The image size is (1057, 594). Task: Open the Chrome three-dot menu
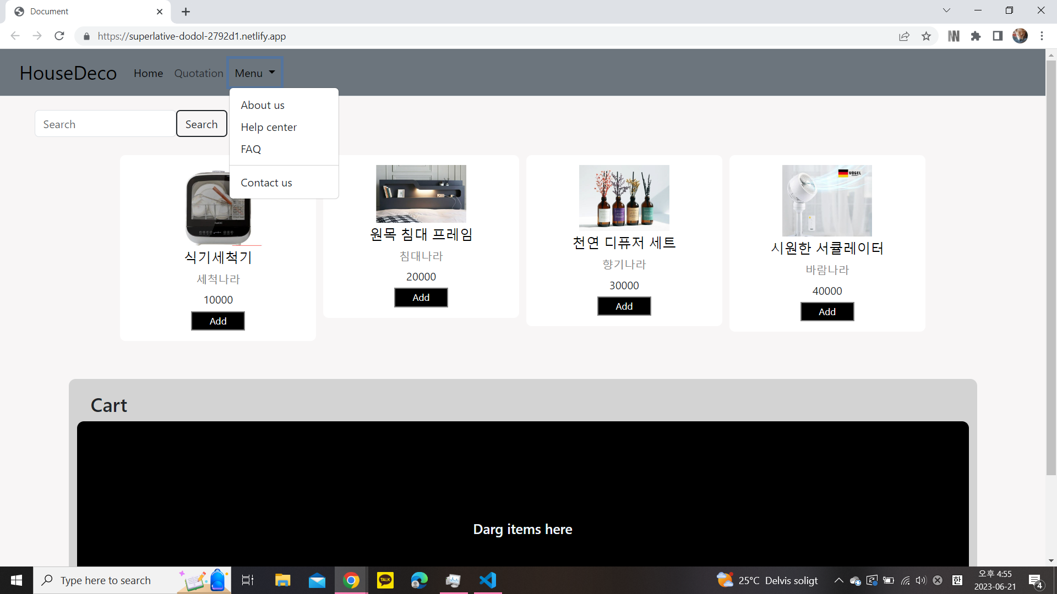(1042, 36)
